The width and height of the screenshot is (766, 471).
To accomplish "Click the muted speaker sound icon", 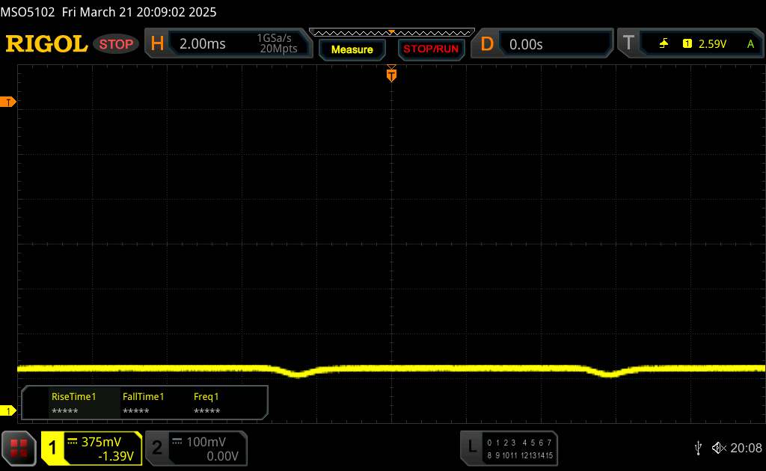I will 719,448.
